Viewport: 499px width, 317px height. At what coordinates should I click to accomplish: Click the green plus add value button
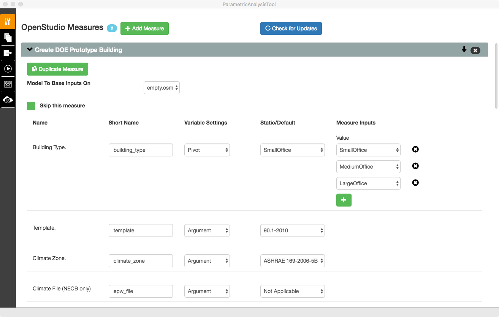344,200
